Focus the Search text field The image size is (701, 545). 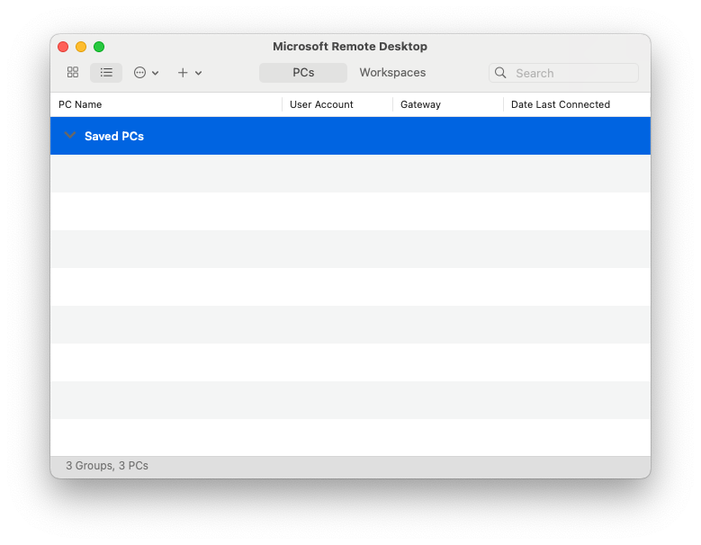click(572, 73)
